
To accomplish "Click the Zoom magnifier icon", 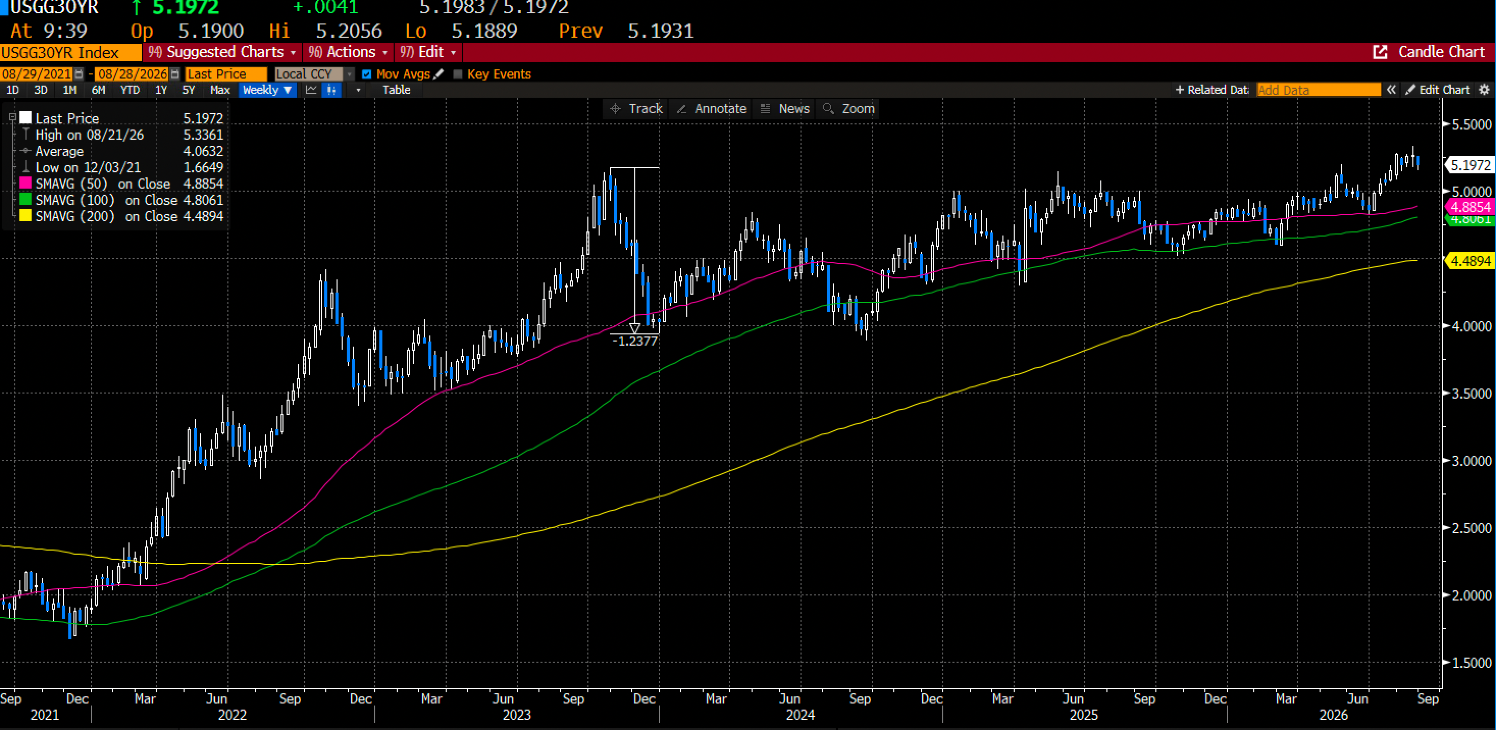I will point(829,109).
